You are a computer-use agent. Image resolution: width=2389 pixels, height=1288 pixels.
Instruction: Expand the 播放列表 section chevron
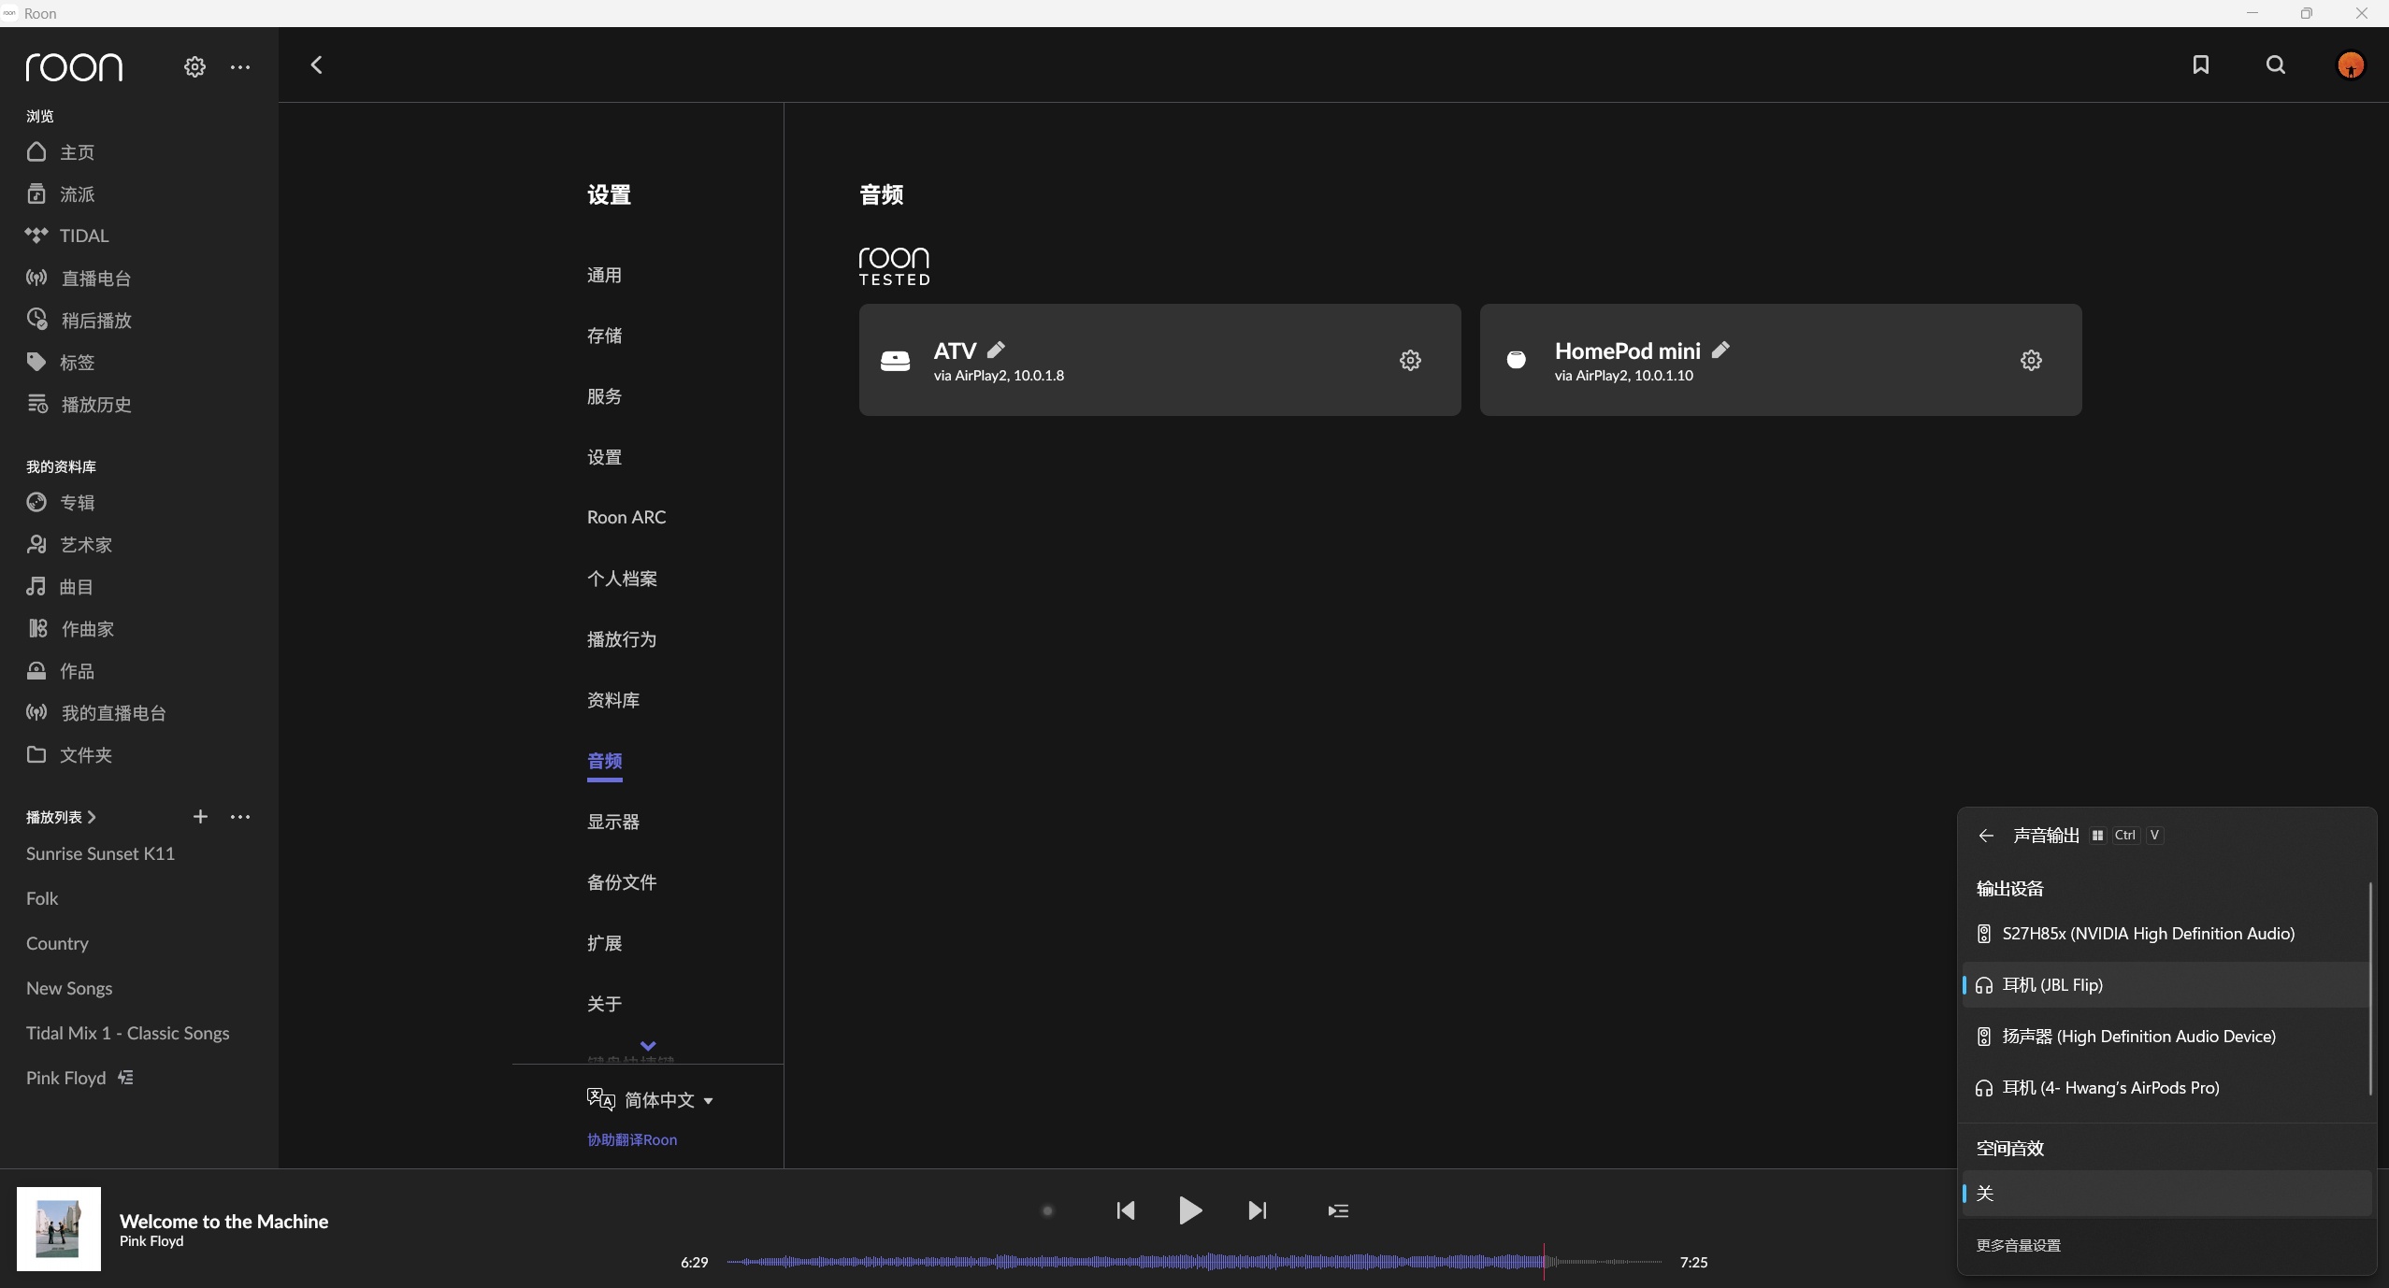pyautogui.click(x=92, y=817)
